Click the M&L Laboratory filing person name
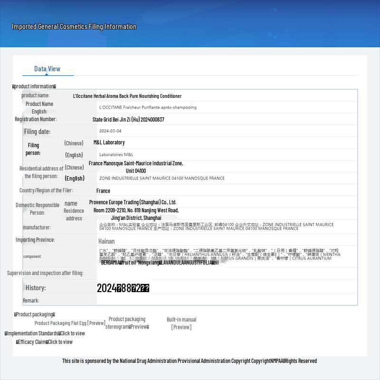The image size is (380, 380). (x=109, y=142)
